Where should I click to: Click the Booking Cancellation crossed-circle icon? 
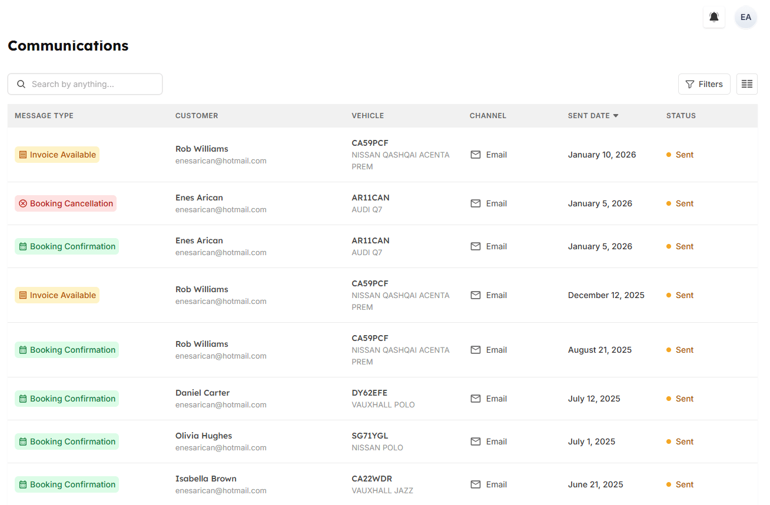click(x=23, y=203)
